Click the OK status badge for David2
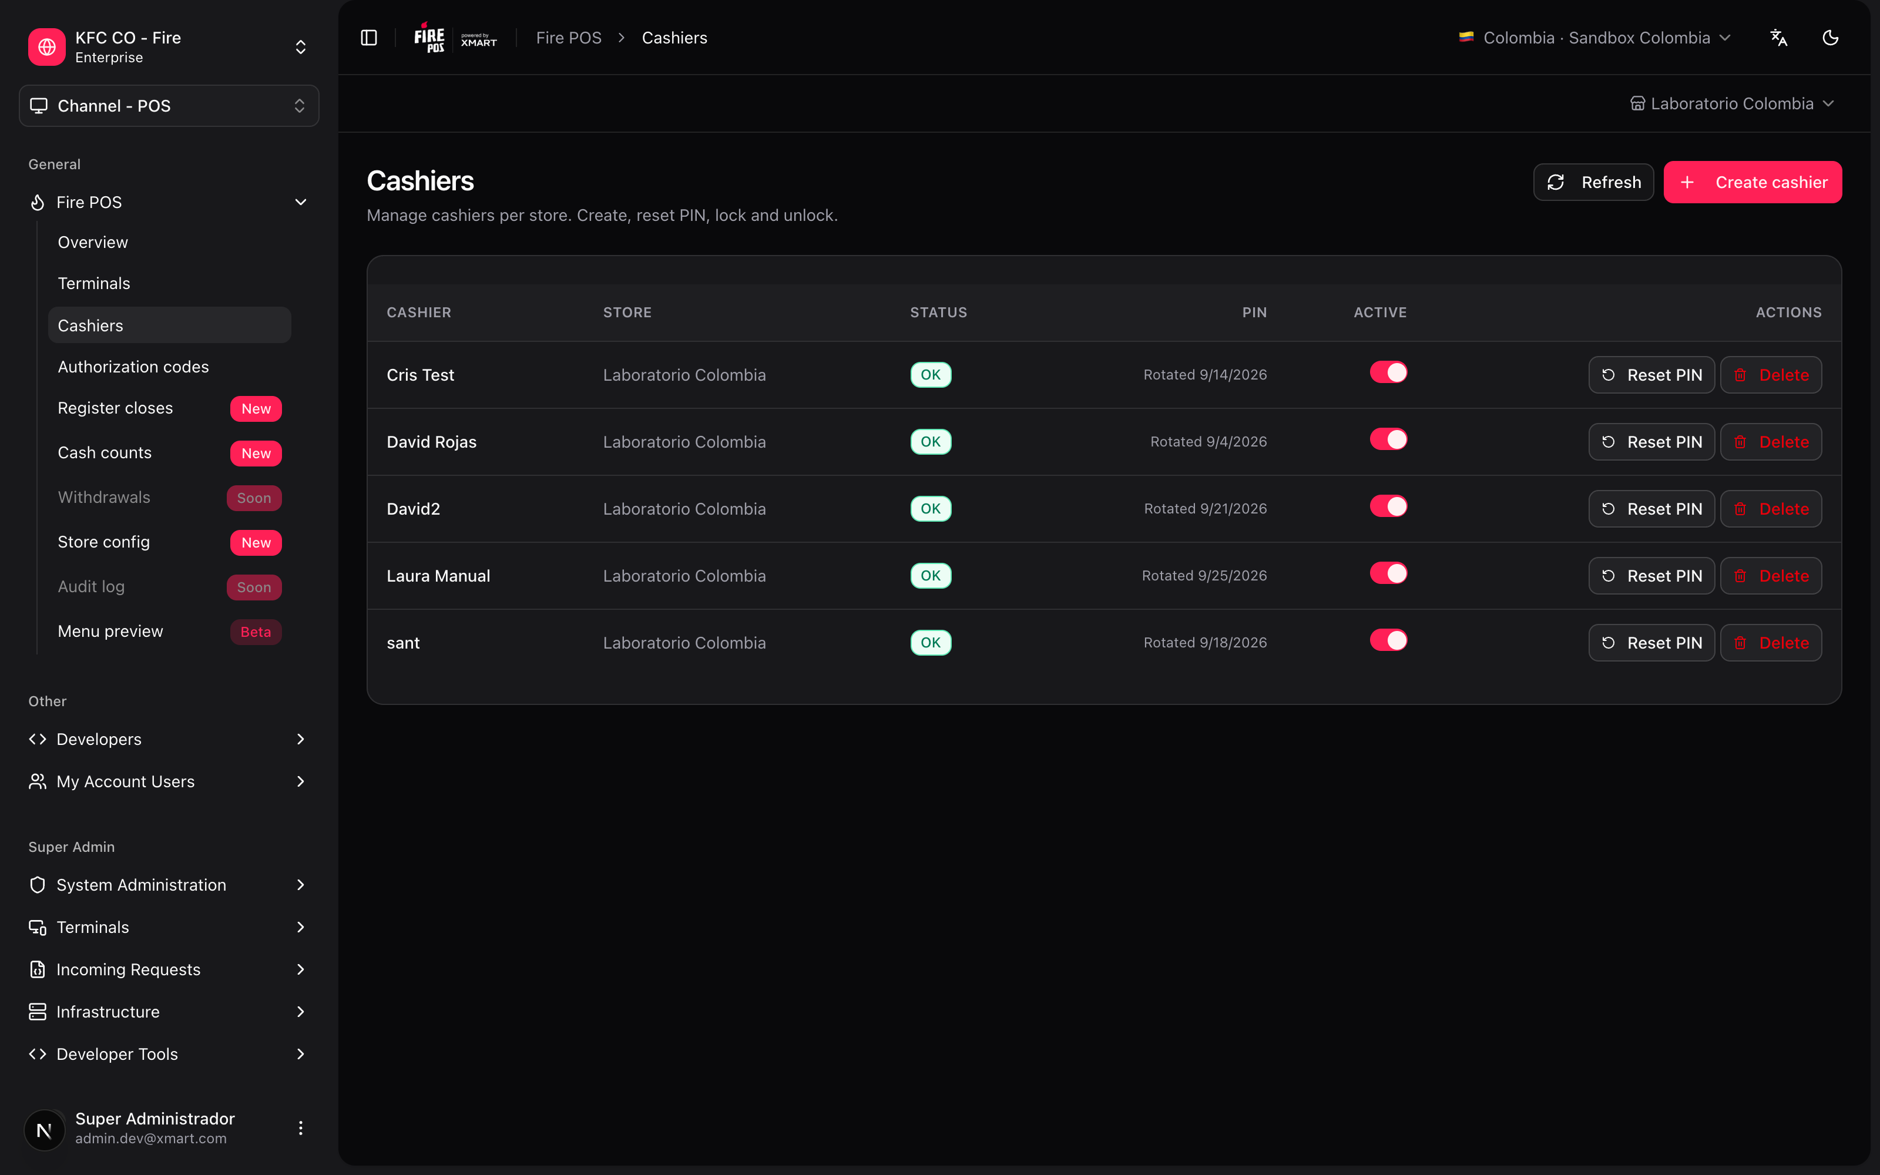 [x=931, y=508]
